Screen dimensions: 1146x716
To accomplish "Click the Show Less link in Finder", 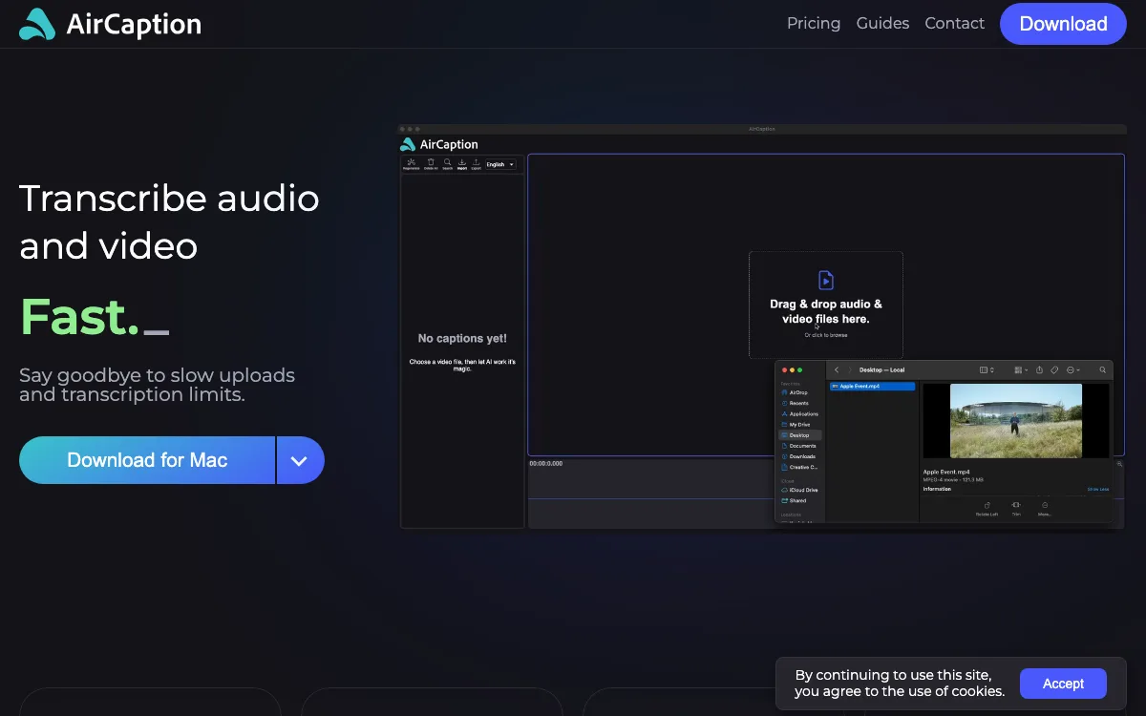I will [x=1098, y=489].
